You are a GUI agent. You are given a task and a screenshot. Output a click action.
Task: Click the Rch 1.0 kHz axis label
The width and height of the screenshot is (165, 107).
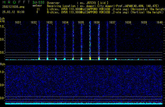click(x=2, y=72)
